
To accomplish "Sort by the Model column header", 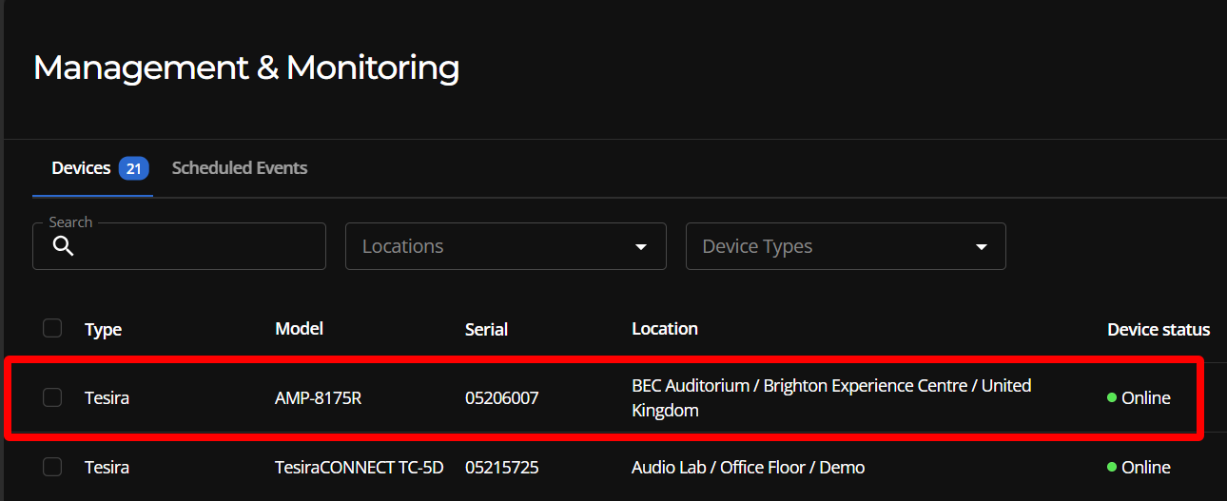I will click(299, 329).
